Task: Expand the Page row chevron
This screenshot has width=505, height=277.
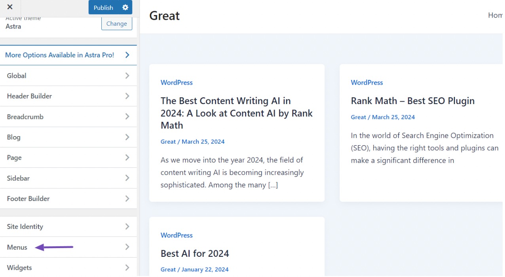Action: coord(127,157)
